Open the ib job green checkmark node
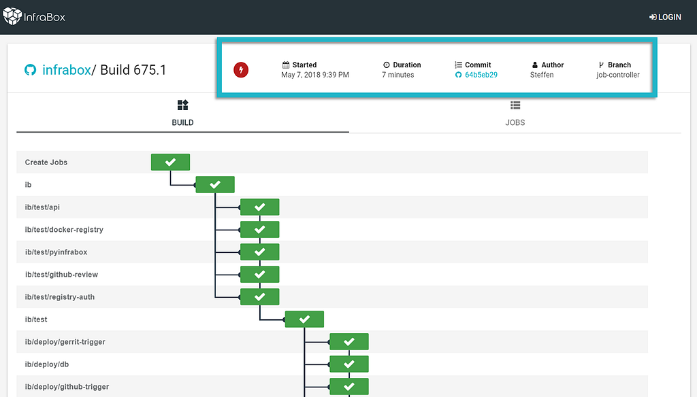Image resolution: width=697 pixels, height=397 pixels. click(215, 184)
